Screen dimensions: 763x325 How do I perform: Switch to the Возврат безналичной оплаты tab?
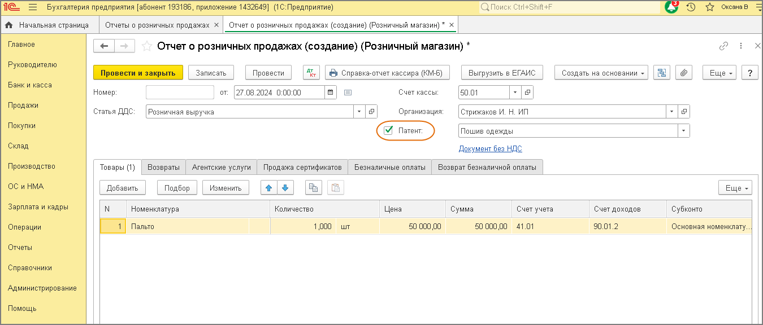click(487, 167)
